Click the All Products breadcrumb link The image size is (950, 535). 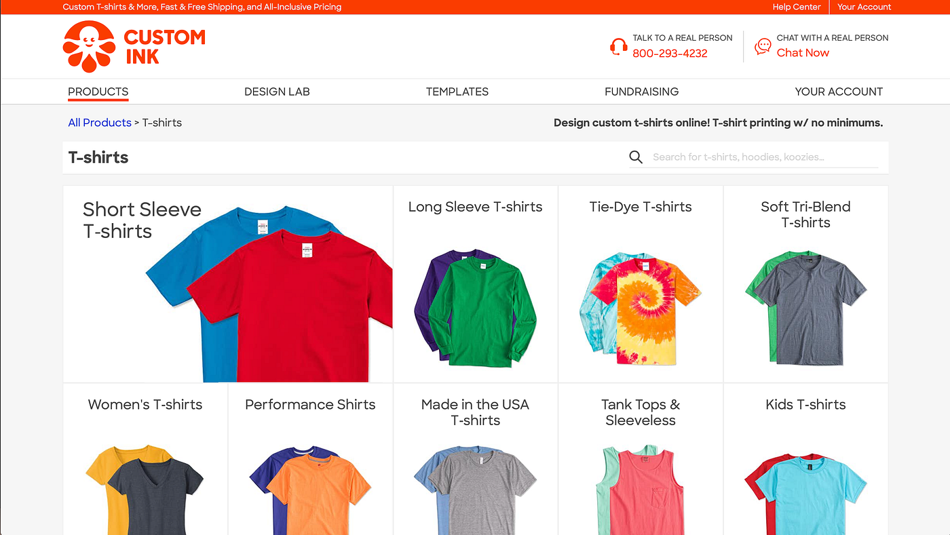[x=100, y=123]
